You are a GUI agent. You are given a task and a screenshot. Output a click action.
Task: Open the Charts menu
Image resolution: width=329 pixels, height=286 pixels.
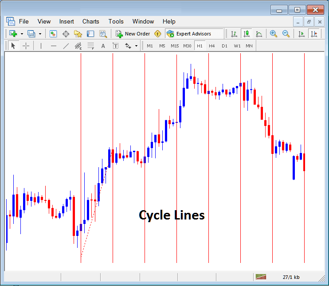point(90,21)
